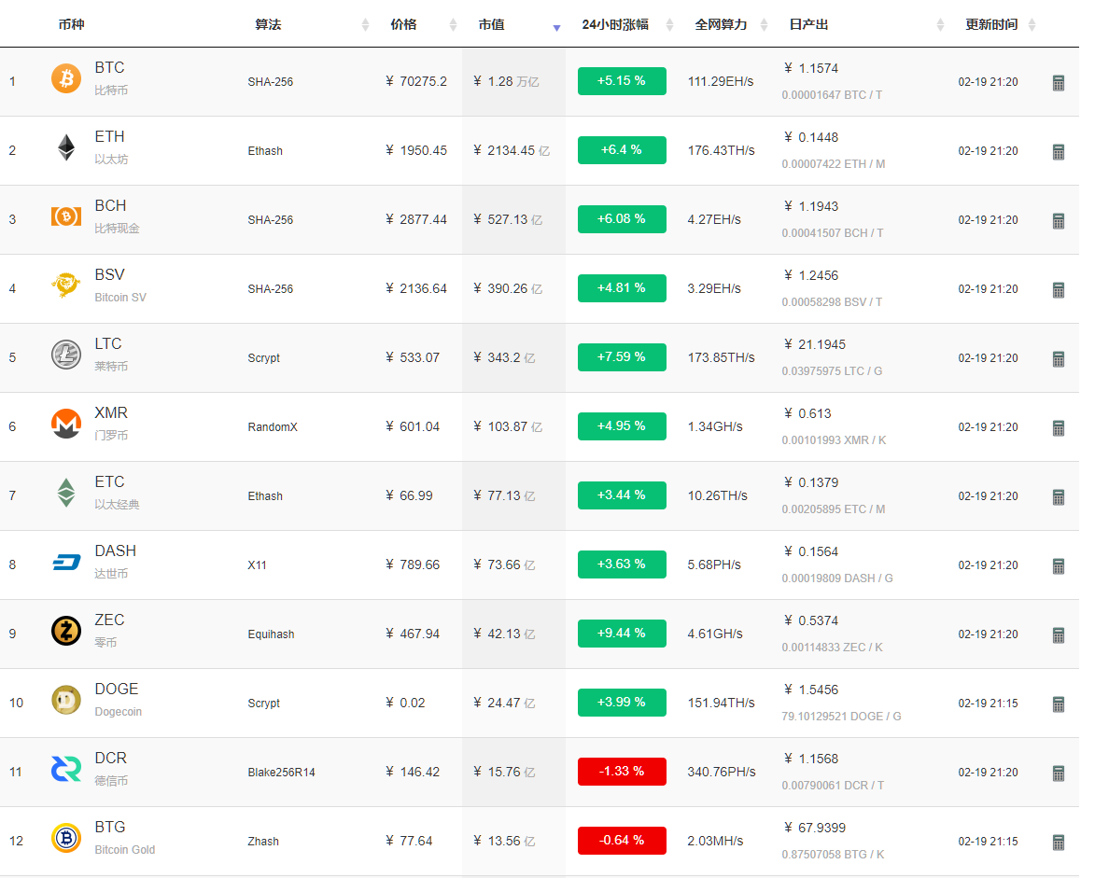
Task: Click the 算法 column header label
Action: pos(268,24)
